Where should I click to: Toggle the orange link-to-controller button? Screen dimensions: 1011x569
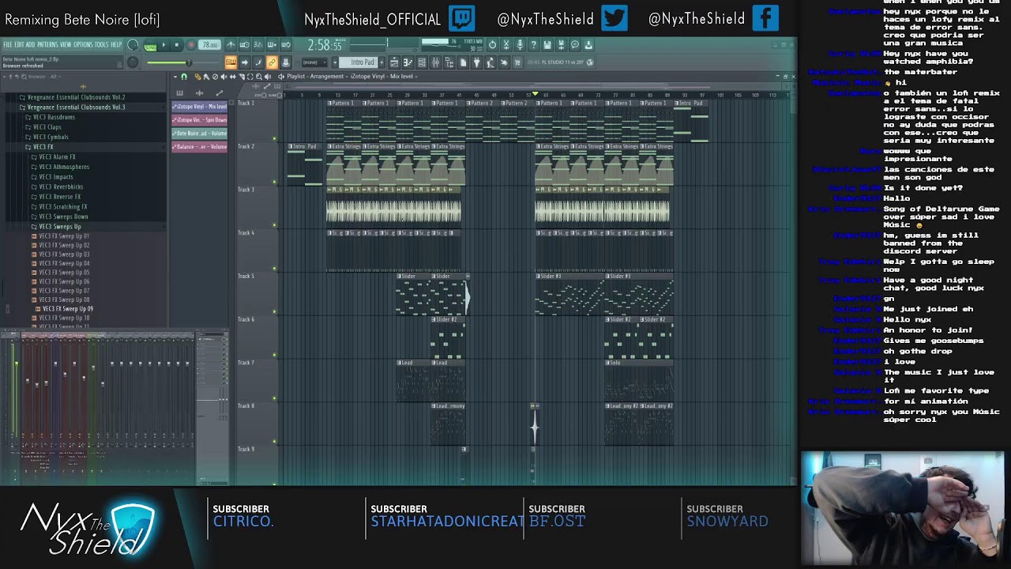point(272,62)
